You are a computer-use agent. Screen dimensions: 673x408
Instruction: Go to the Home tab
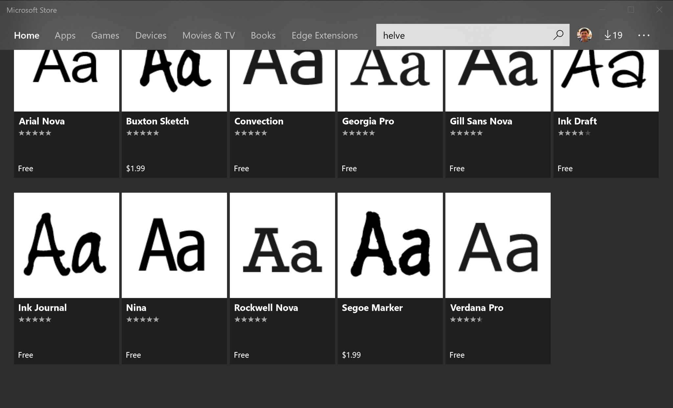tap(27, 35)
